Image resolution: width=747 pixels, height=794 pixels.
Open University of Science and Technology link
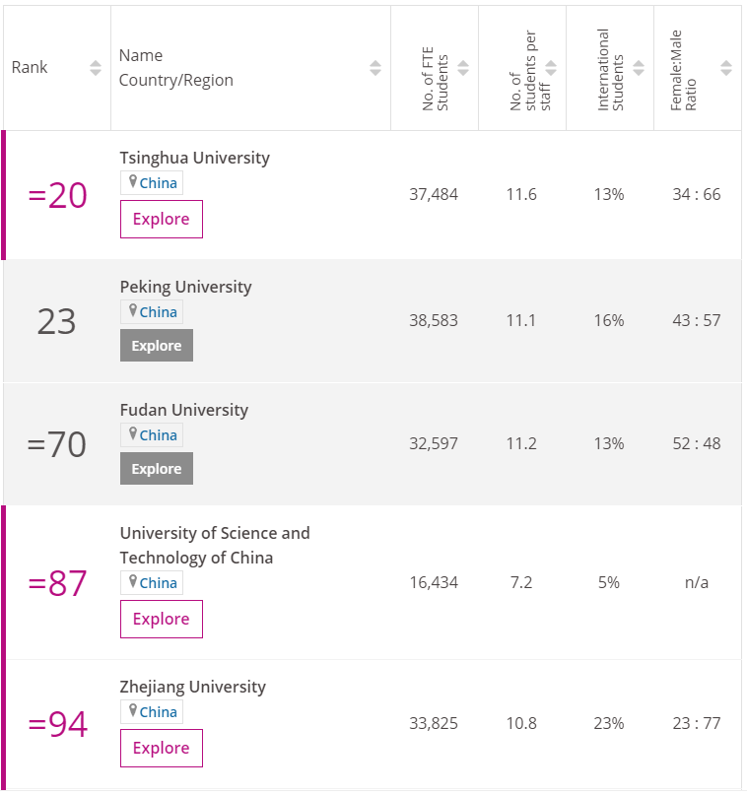[x=215, y=546]
